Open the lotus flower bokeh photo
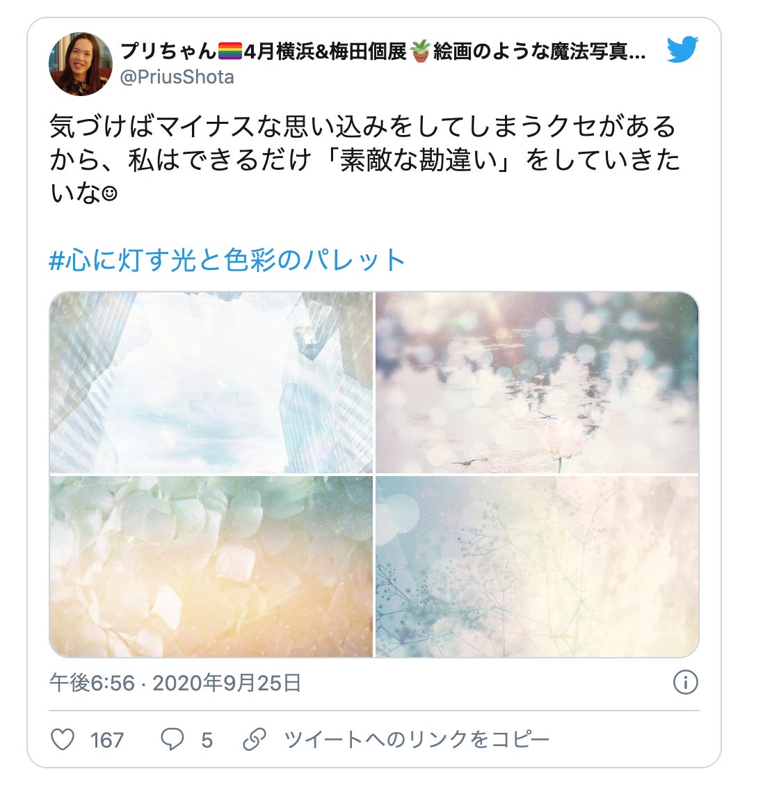The height and width of the screenshot is (799, 772). (537, 383)
